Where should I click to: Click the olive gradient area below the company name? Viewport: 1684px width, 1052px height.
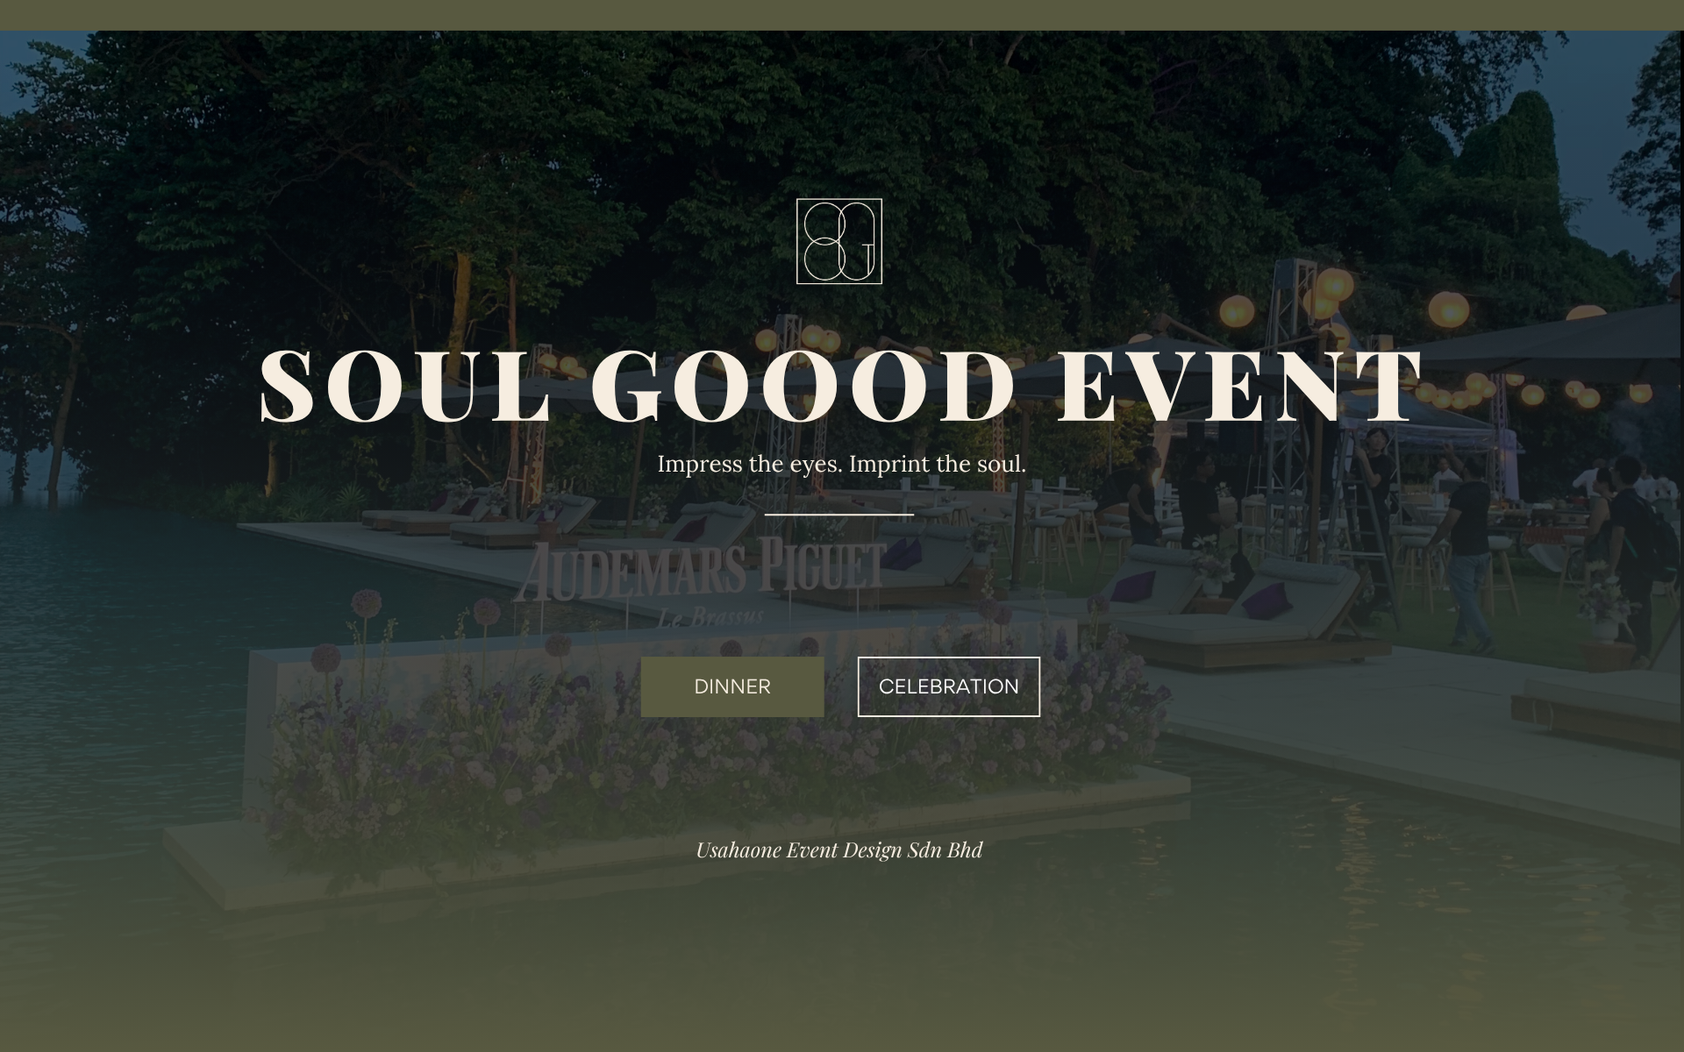pyautogui.click(x=842, y=964)
